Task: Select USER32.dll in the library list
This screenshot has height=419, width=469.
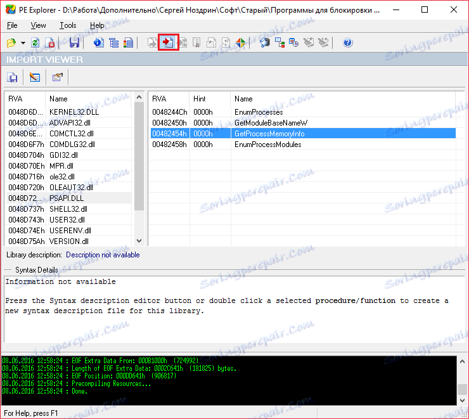Action: pyautogui.click(x=68, y=219)
